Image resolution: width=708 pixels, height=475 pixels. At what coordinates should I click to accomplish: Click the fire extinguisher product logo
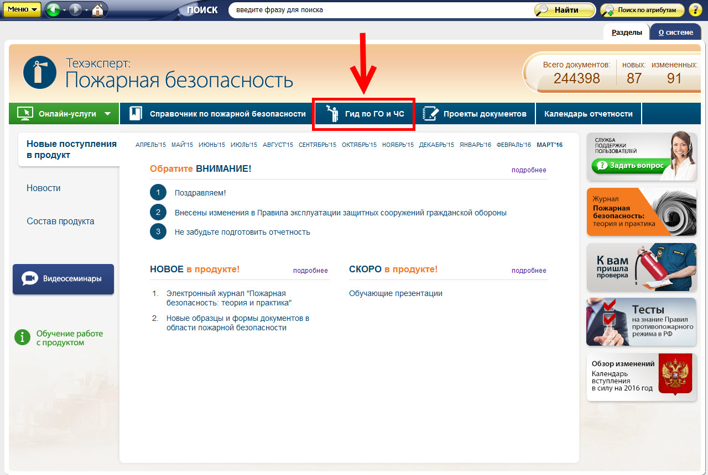[40, 72]
